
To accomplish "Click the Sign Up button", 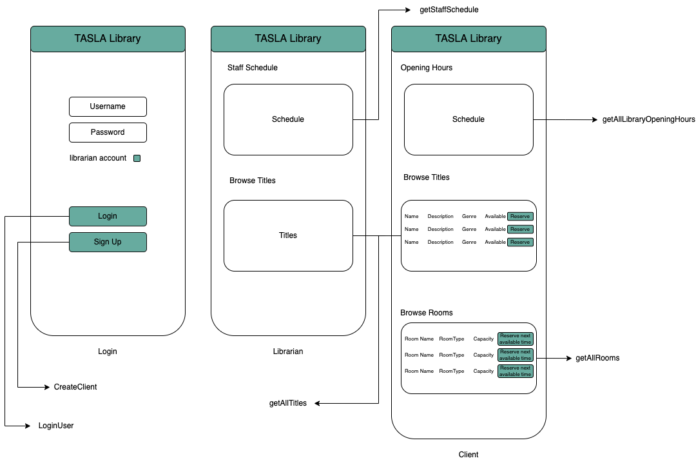I will (x=108, y=242).
